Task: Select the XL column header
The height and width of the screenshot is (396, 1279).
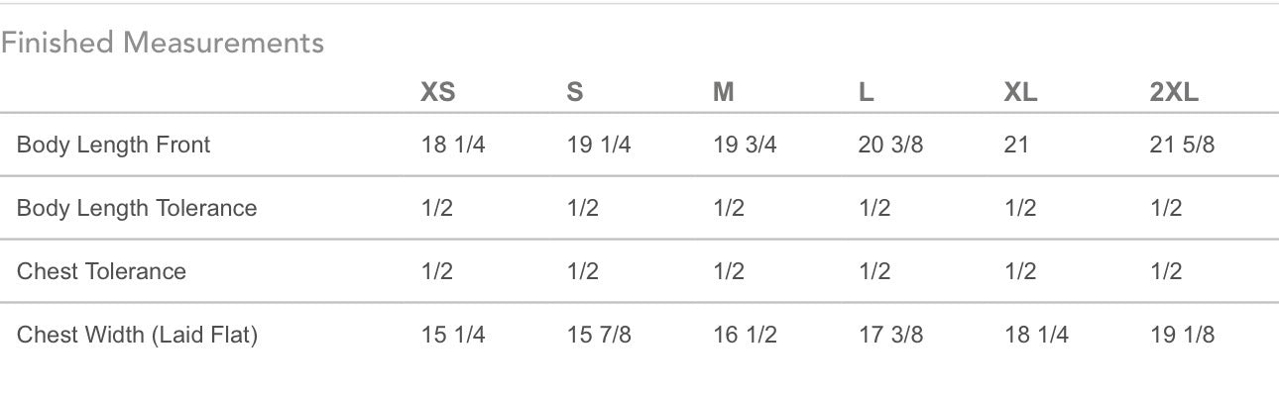Action: (1020, 92)
